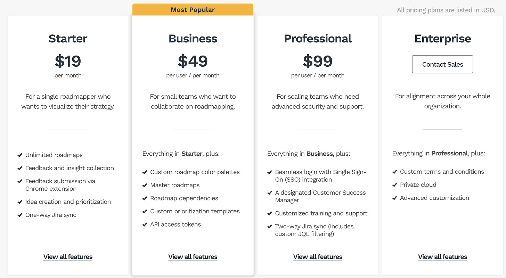The height and width of the screenshot is (278, 506).
Task: Click checkmark beside Advanced customization
Action: 394,198
